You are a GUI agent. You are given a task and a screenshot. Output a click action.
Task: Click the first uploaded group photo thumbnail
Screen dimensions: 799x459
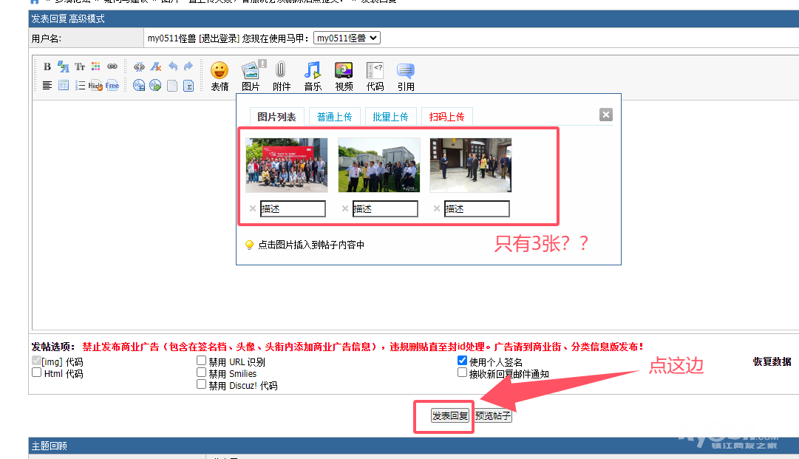pos(287,165)
